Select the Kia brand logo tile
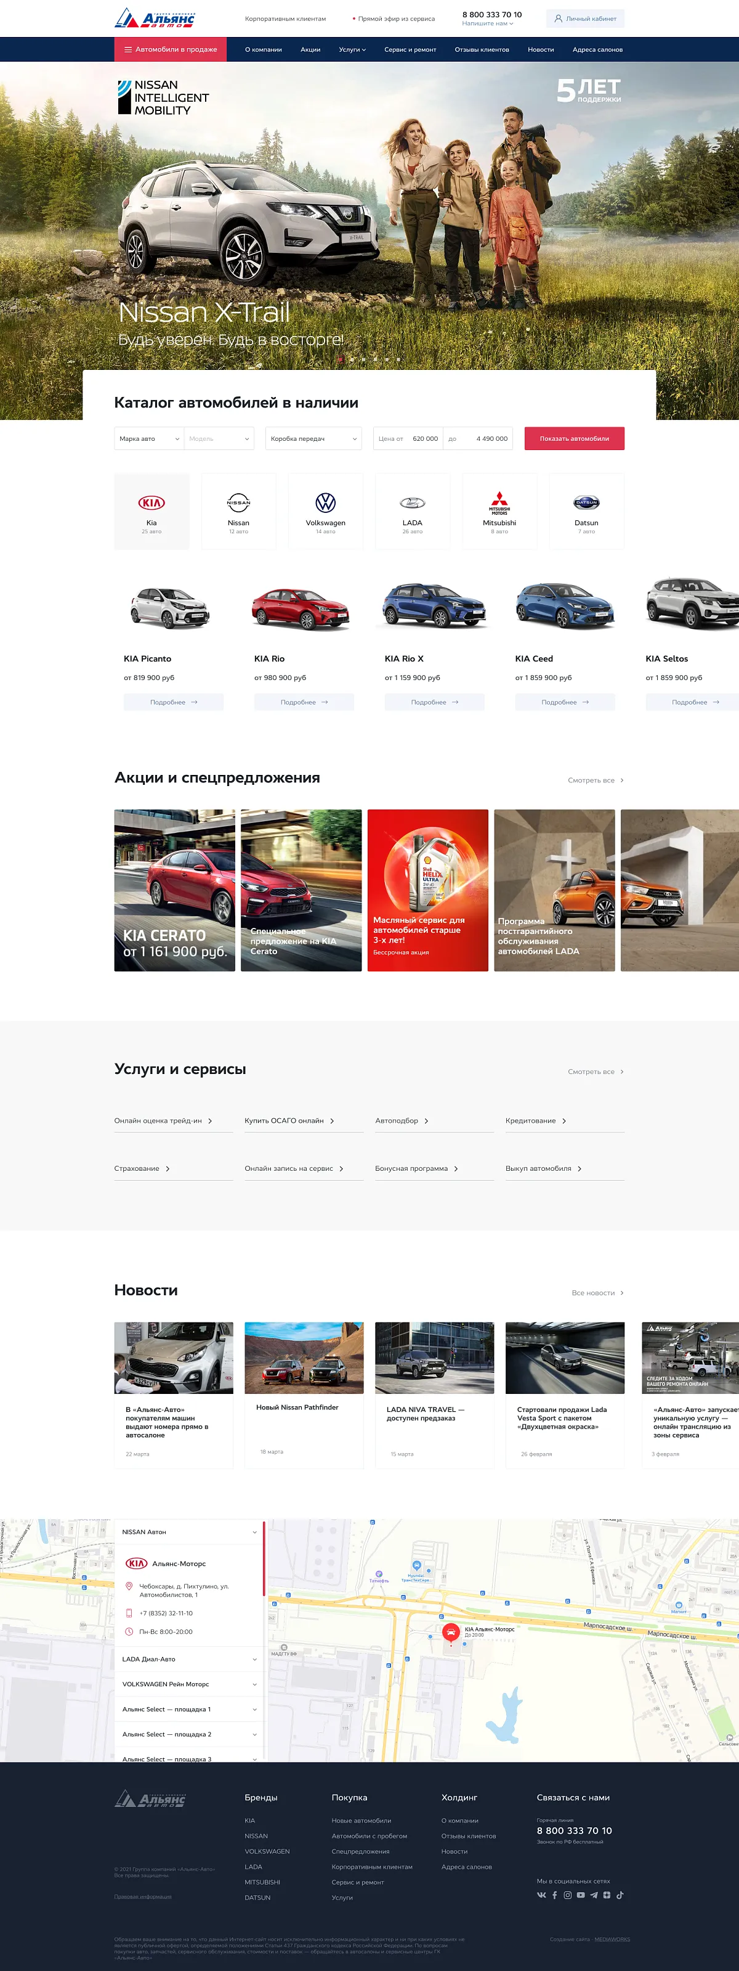The height and width of the screenshot is (1971, 739). [x=151, y=510]
